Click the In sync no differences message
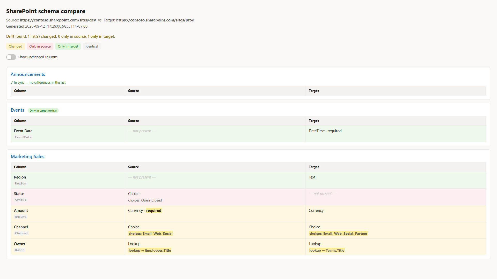This screenshot has height=279, width=497. (39, 83)
